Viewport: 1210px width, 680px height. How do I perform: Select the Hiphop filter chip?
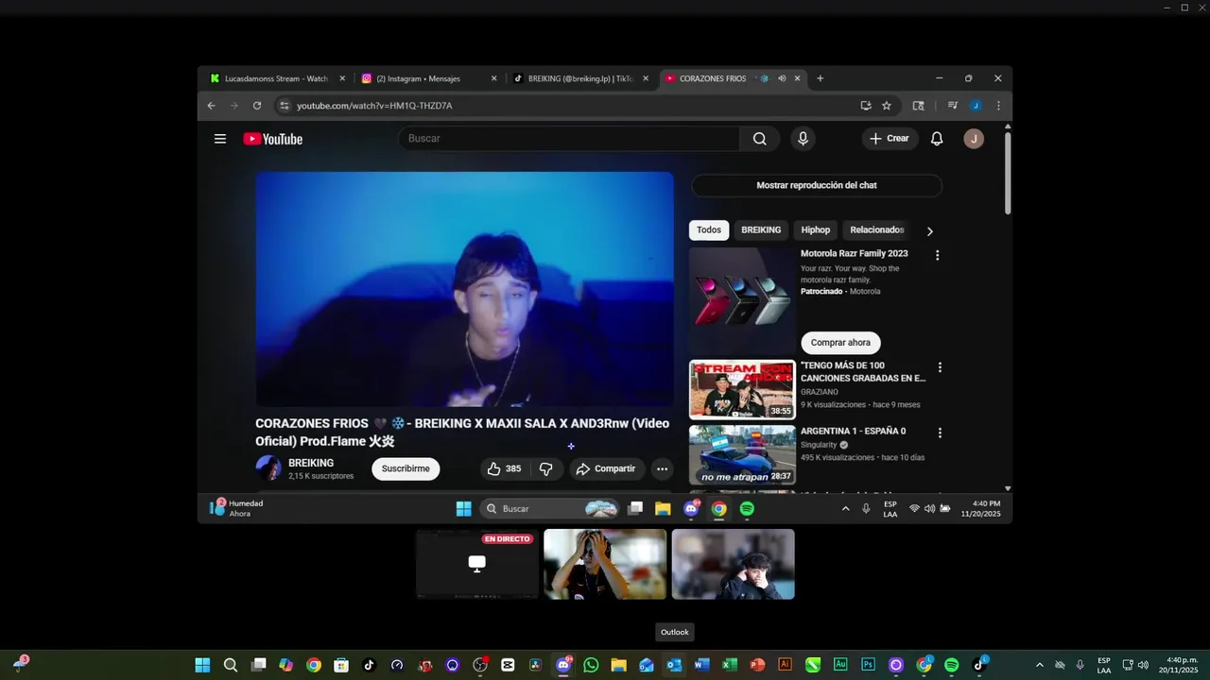point(816,230)
